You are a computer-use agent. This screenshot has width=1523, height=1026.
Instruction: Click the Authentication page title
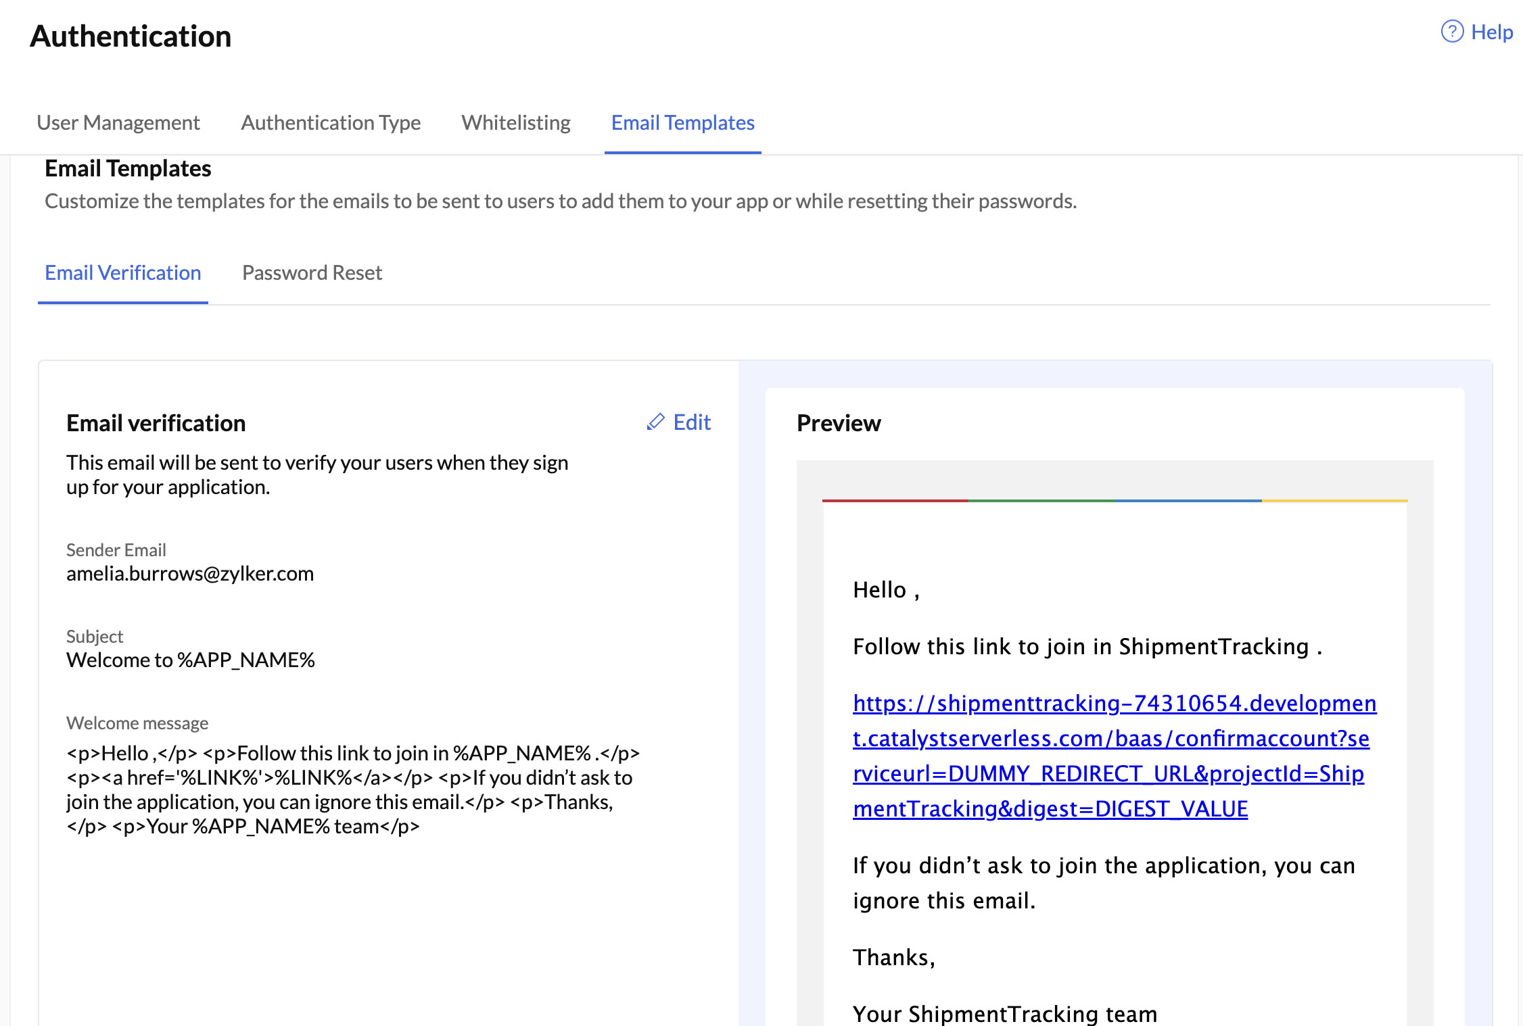click(131, 36)
